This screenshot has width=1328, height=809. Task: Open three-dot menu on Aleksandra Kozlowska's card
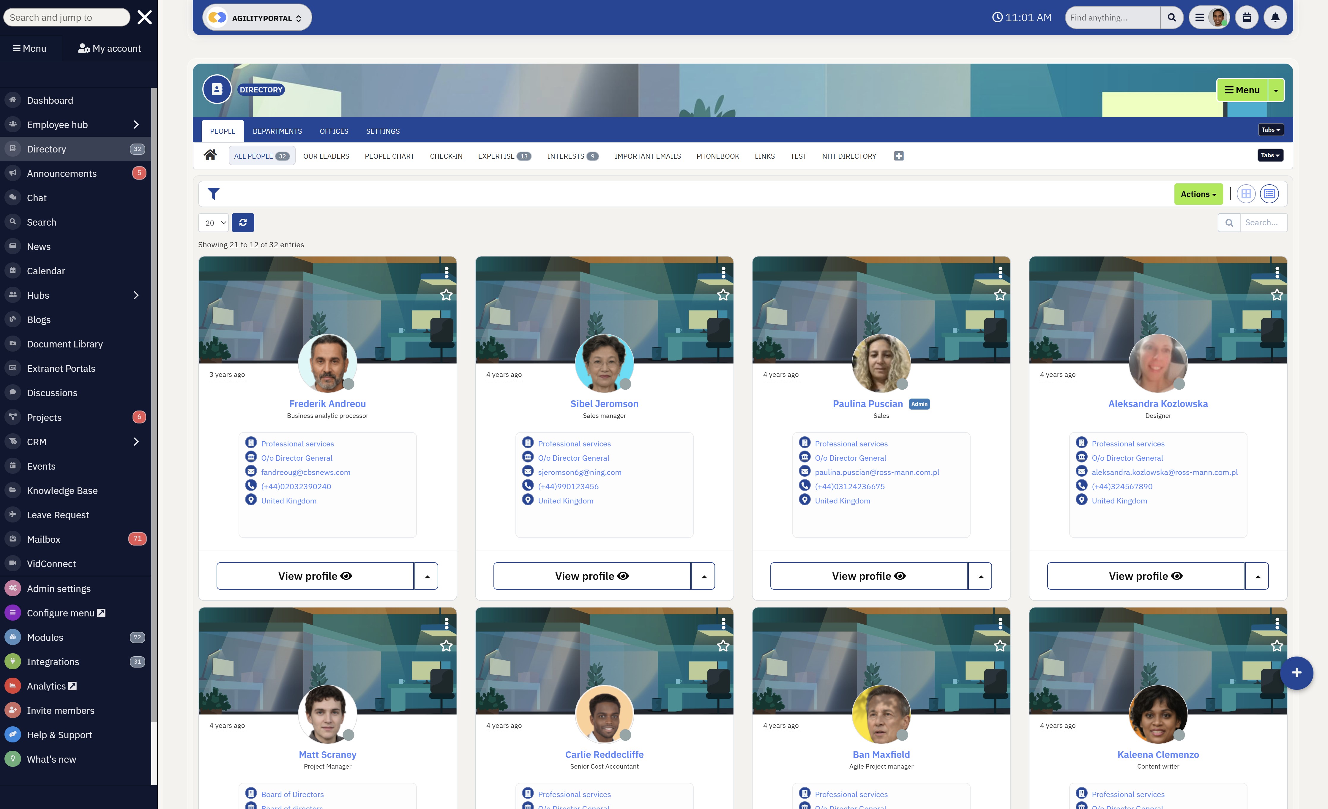coord(1277,272)
